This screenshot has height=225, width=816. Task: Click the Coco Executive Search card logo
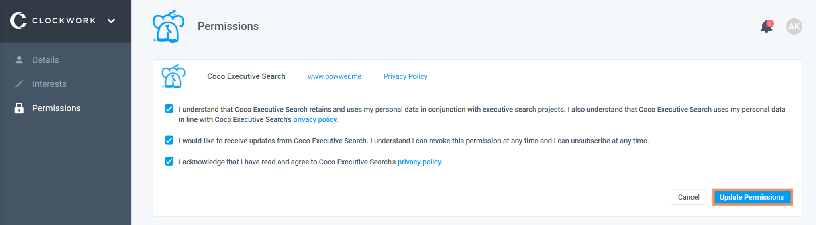click(173, 76)
